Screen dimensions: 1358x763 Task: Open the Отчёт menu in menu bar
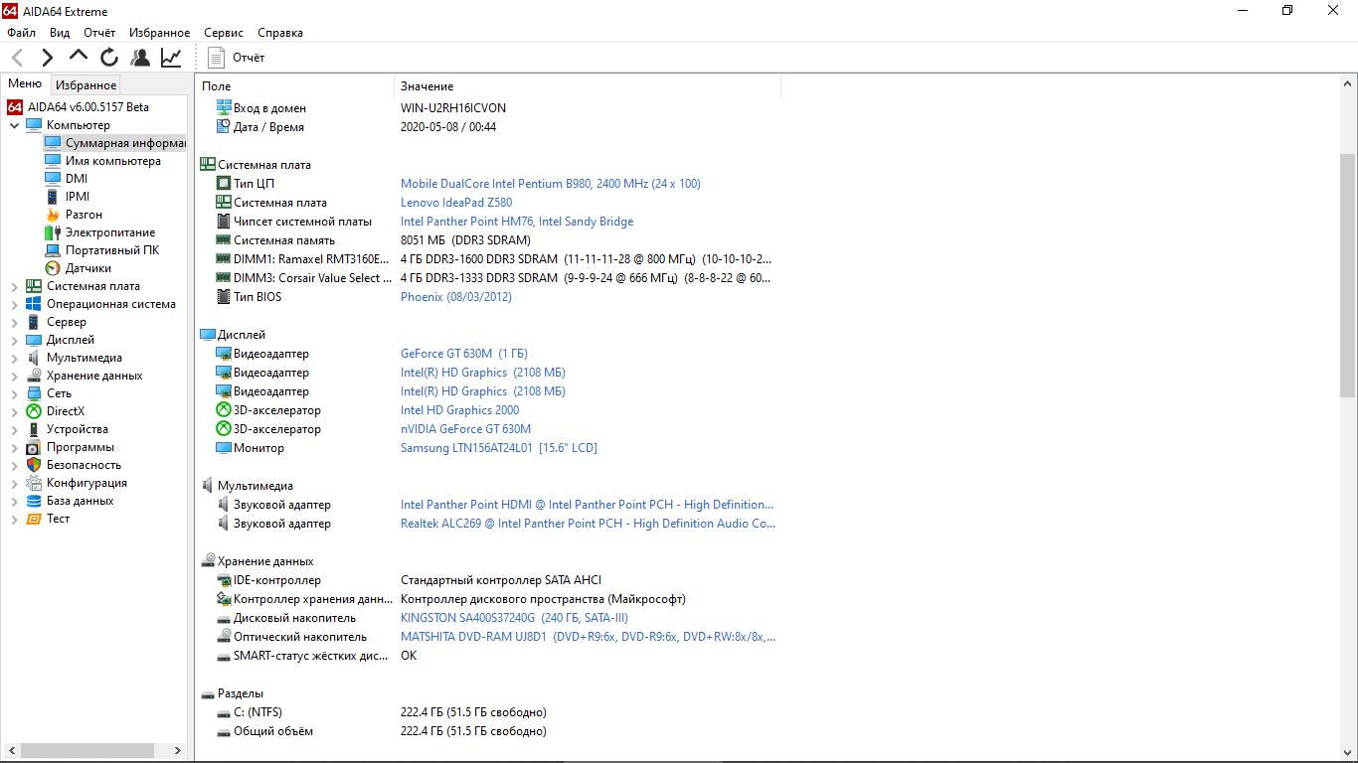pos(99,33)
